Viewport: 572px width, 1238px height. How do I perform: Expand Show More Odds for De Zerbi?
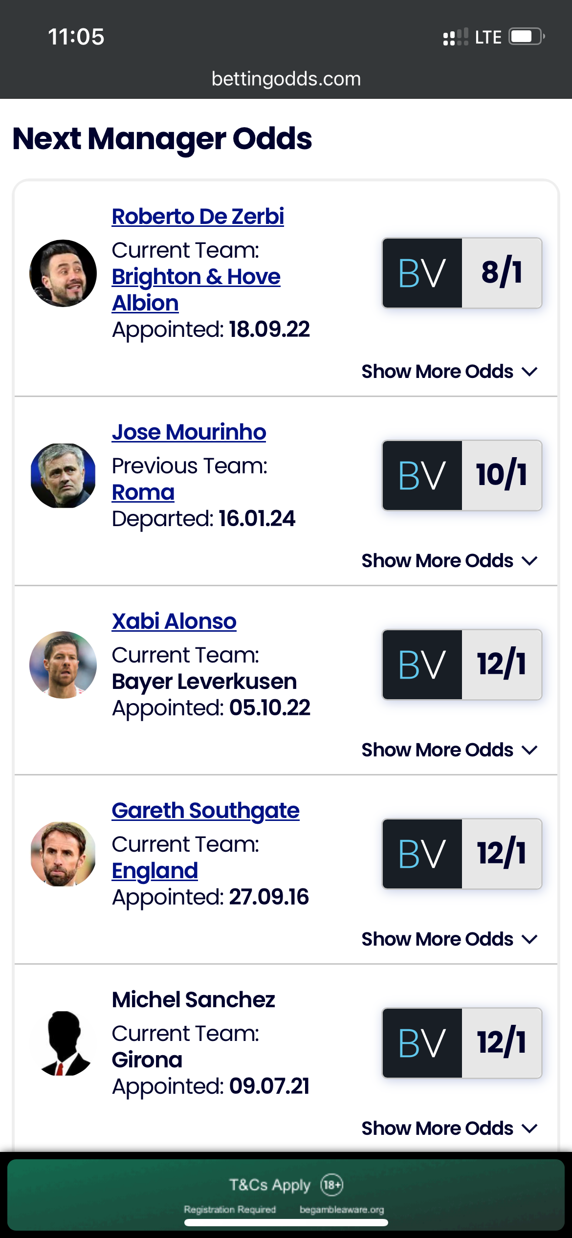pos(450,372)
